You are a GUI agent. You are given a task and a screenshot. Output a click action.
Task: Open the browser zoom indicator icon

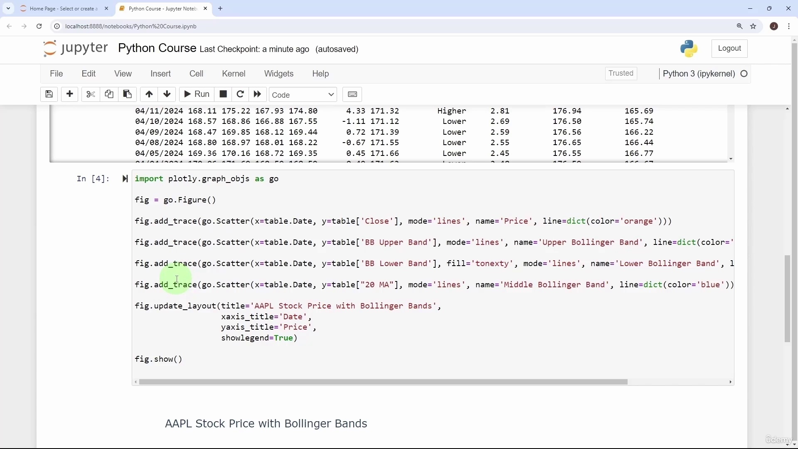740,26
